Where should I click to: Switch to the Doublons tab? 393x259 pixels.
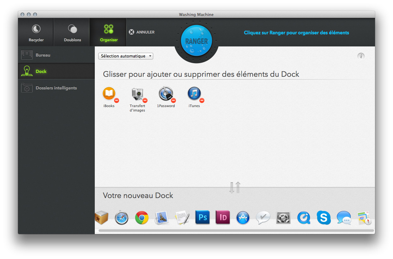(x=72, y=32)
